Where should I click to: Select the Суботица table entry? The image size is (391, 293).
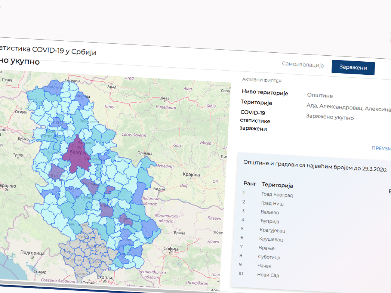pyautogui.click(x=269, y=257)
